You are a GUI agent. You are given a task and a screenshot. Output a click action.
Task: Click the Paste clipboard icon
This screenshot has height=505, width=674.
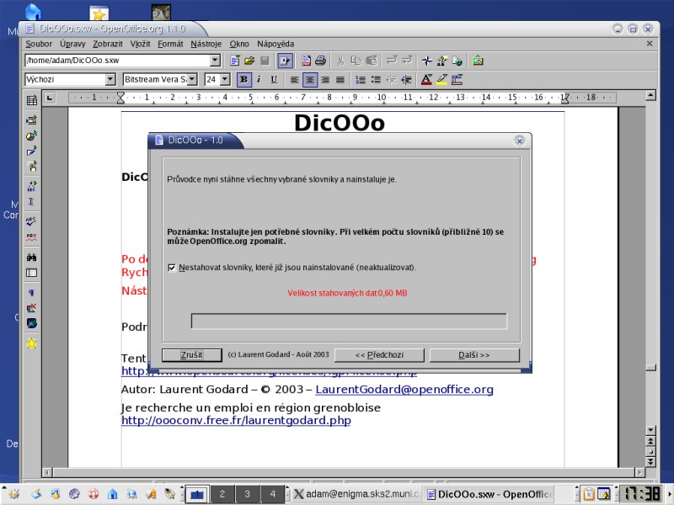(x=372, y=61)
